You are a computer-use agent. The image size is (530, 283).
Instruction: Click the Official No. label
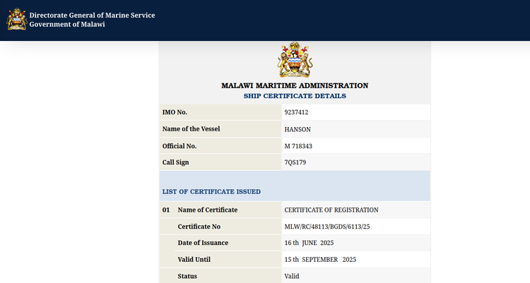point(179,146)
